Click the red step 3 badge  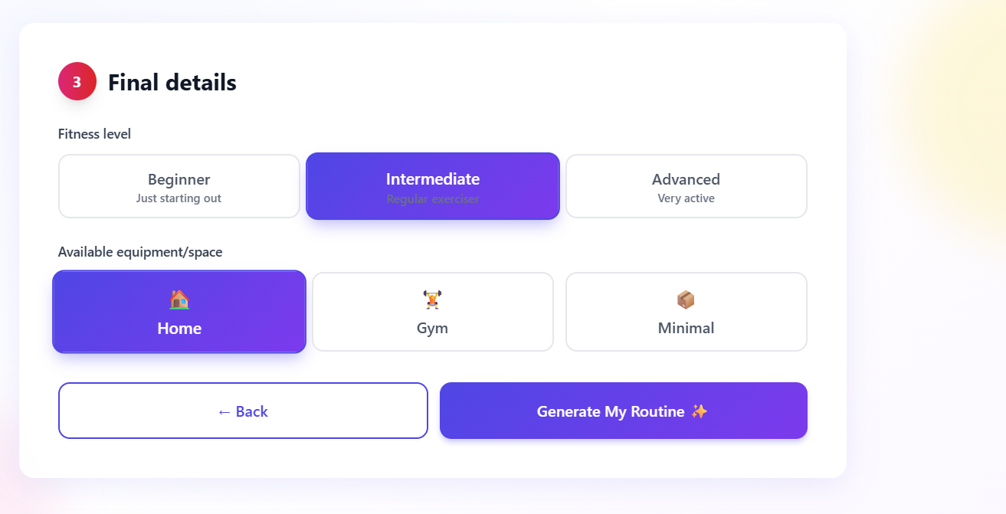77,81
